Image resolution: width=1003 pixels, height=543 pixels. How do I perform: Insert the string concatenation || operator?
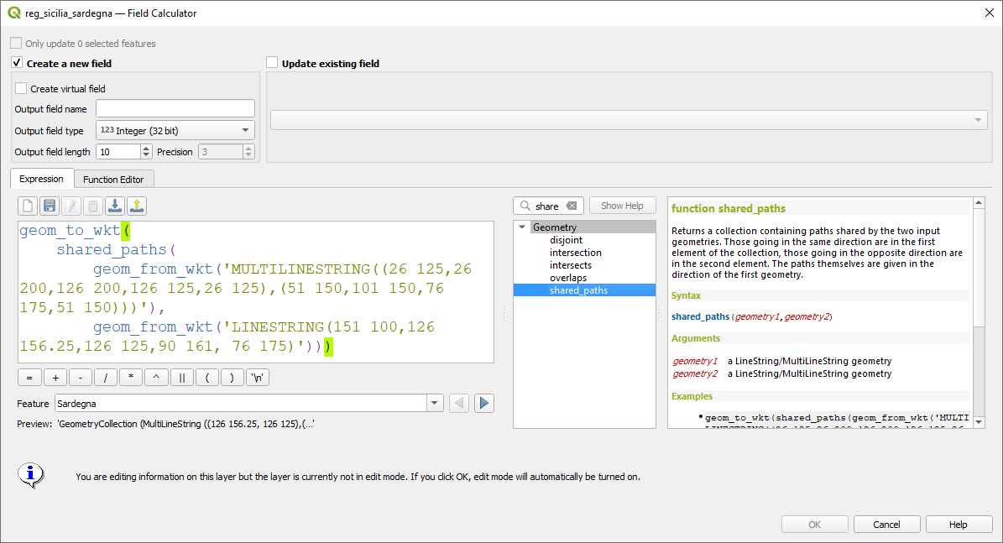(181, 378)
